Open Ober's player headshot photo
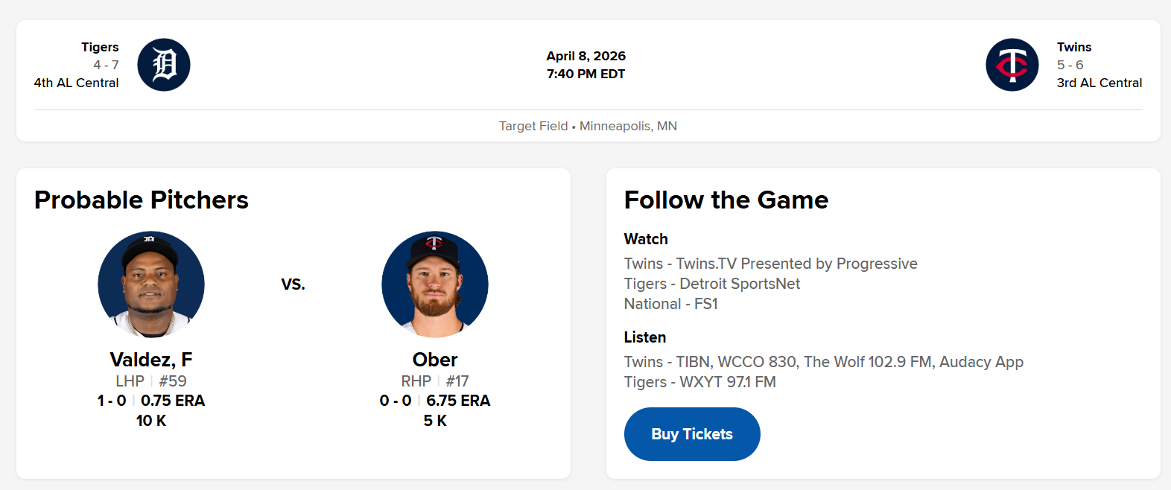The height and width of the screenshot is (490, 1171). click(435, 284)
